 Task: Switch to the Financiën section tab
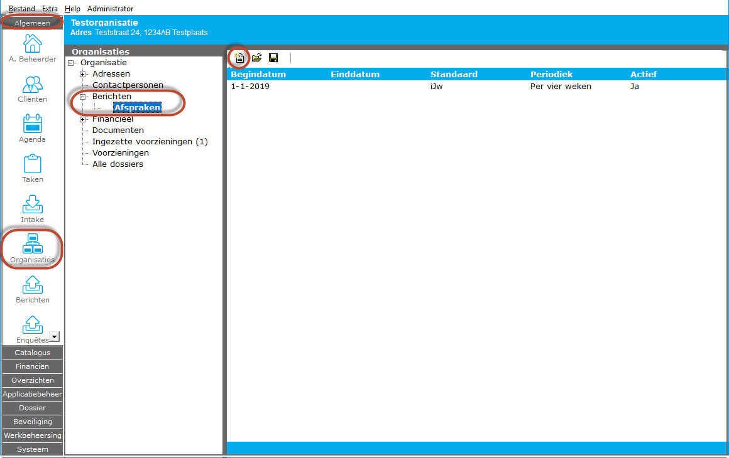32,366
